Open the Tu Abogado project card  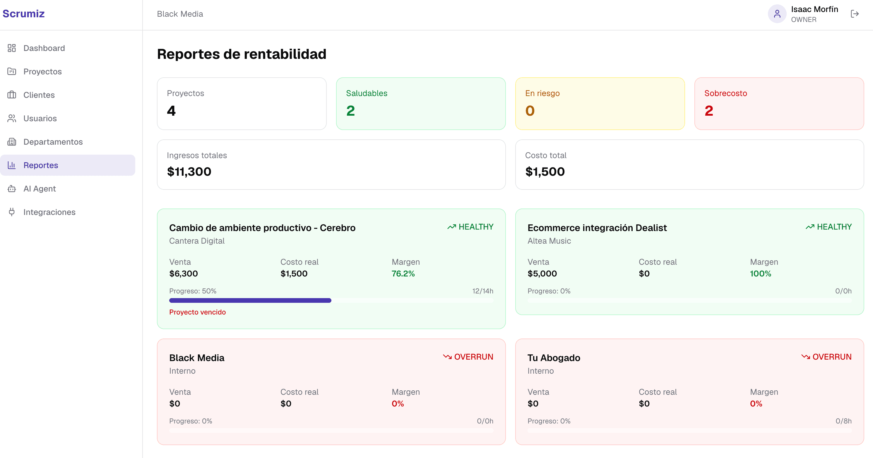pyautogui.click(x=690, y=392)
